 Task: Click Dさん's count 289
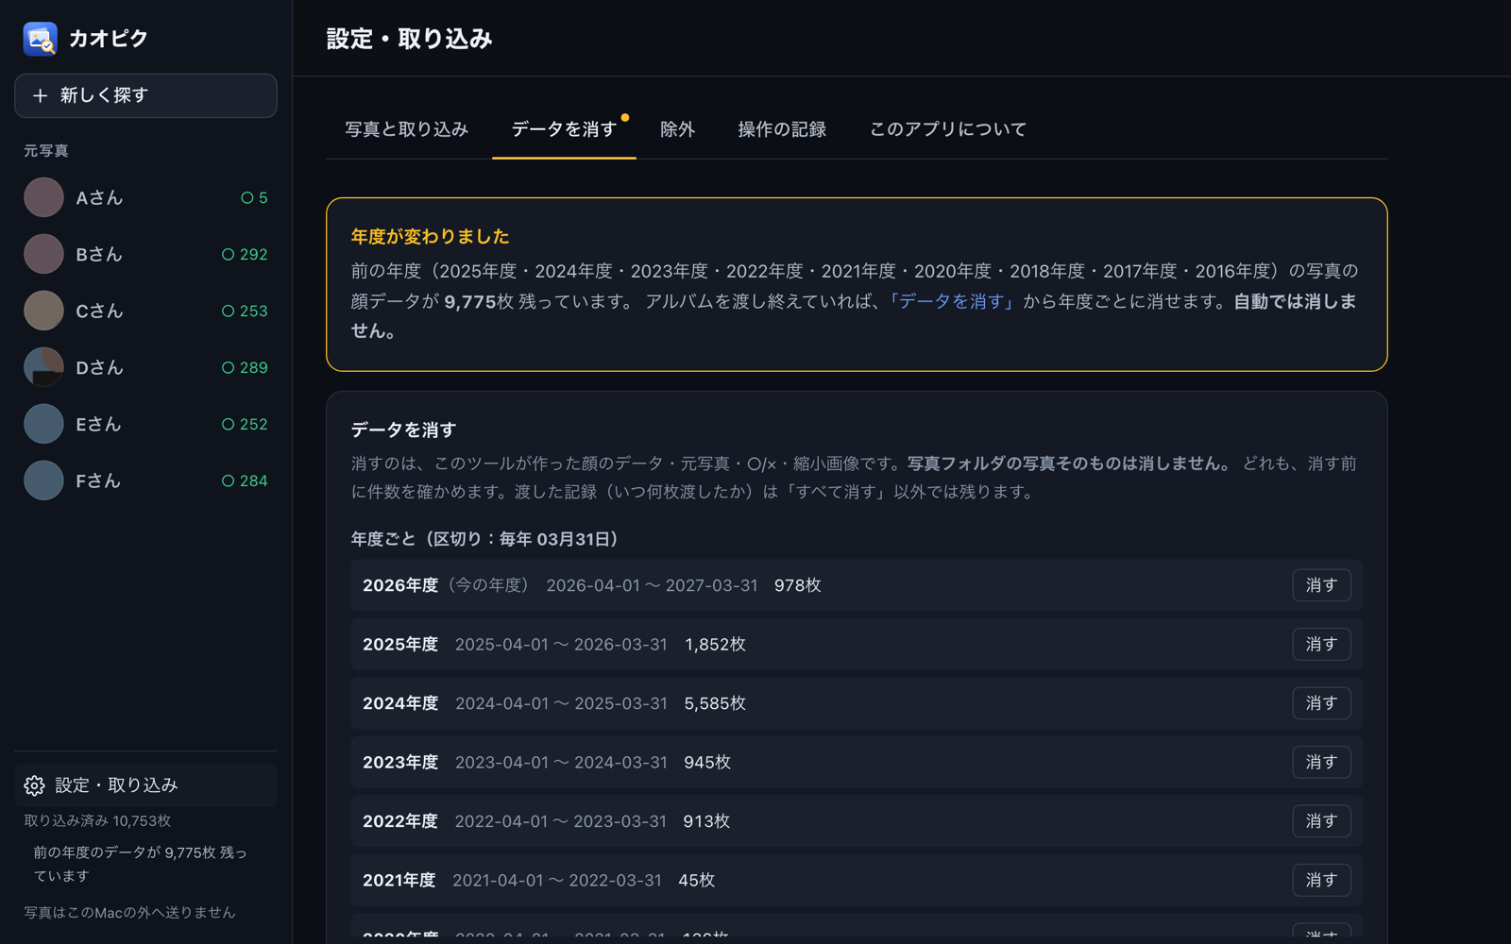[245, 367]
